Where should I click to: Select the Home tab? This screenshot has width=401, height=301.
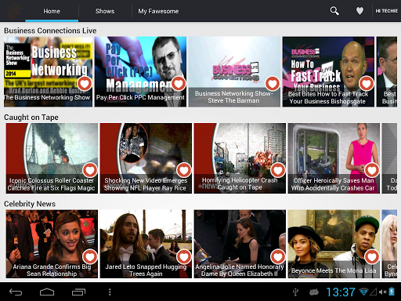52,11
